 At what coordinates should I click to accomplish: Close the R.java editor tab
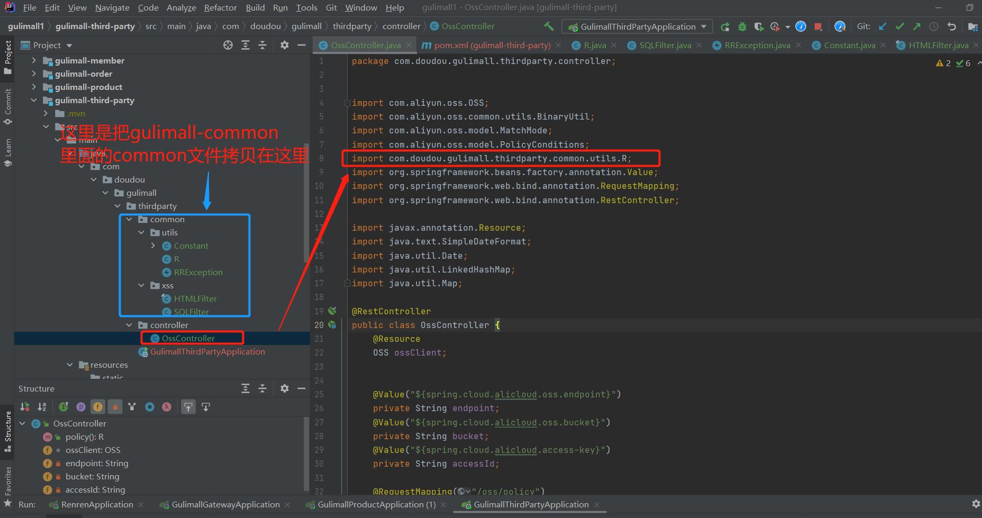tap(614, 46)
